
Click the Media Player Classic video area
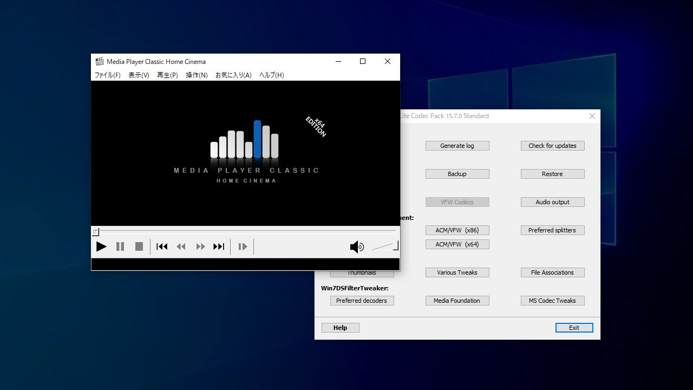(x=245, y=153)
